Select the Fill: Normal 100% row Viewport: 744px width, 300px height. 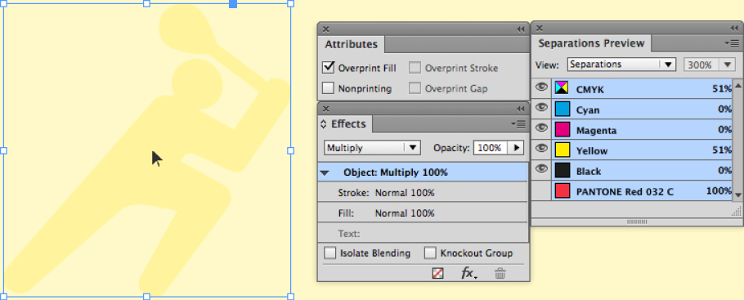click(x=423, y=213)
